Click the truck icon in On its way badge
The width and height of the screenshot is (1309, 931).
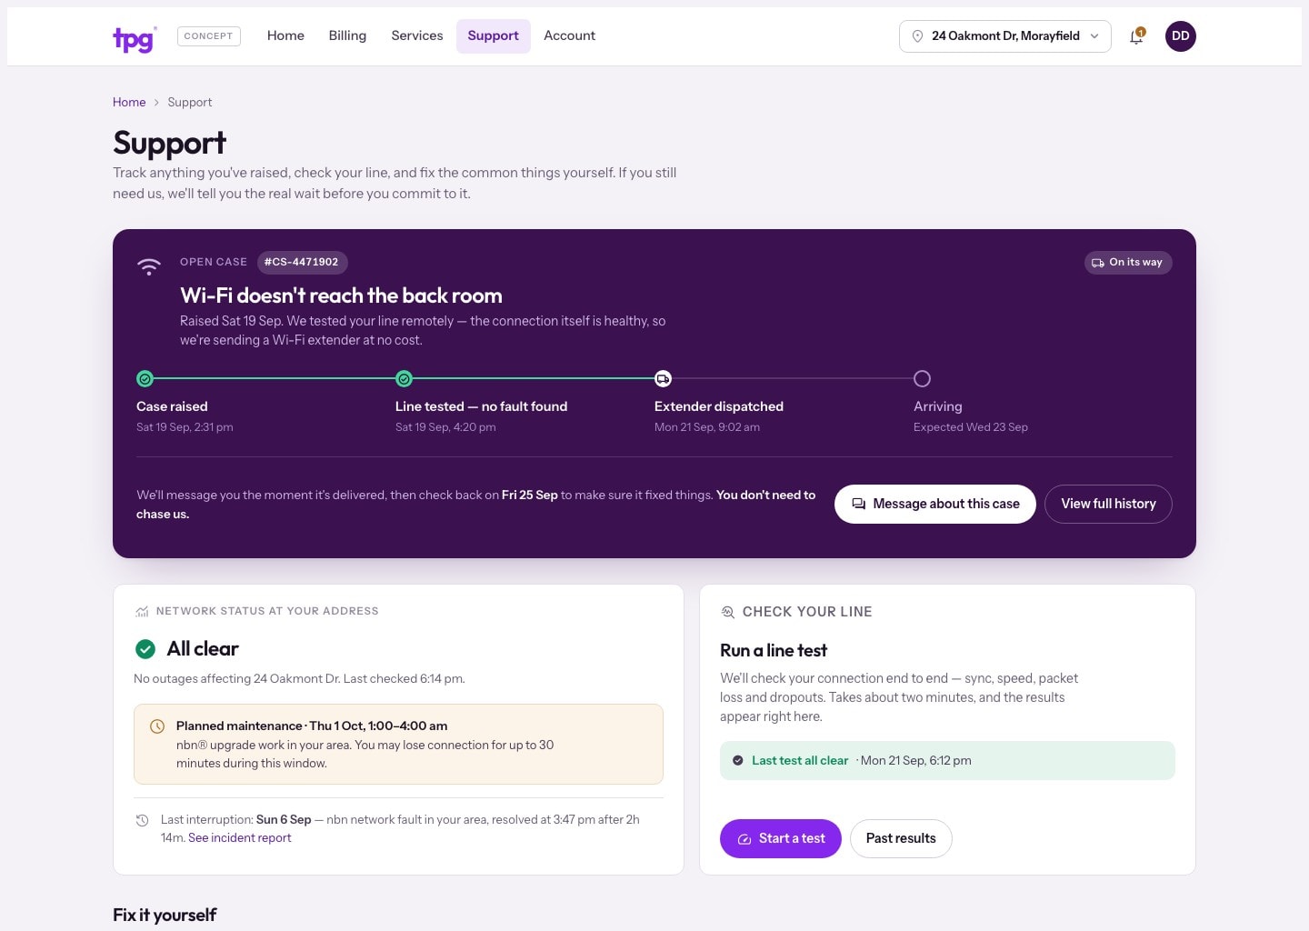tap(1097, 263)
